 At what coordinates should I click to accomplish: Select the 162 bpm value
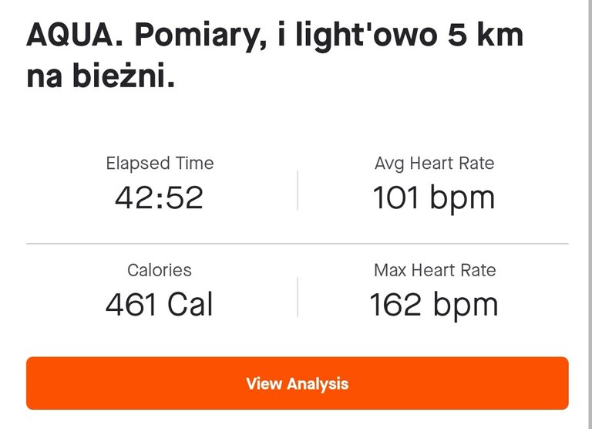[x=434, y=306]
